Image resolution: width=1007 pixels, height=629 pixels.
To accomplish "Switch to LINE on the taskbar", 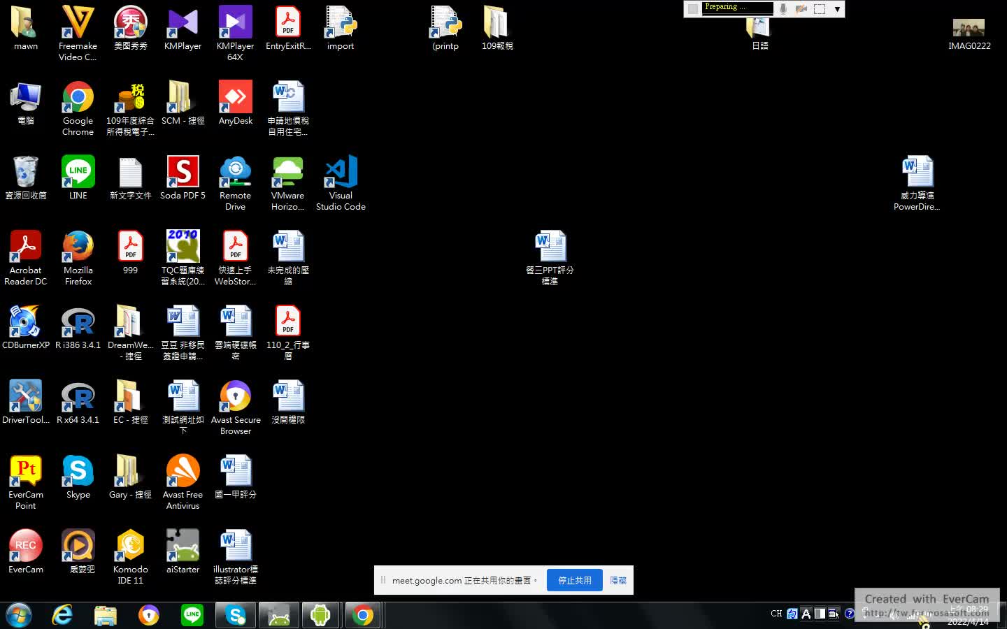I will pyautogui.click(x=192, y=615).
